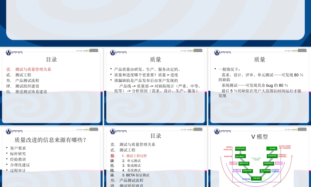
Task: Click bullet 标杆研究
Action: pos(16,154)
